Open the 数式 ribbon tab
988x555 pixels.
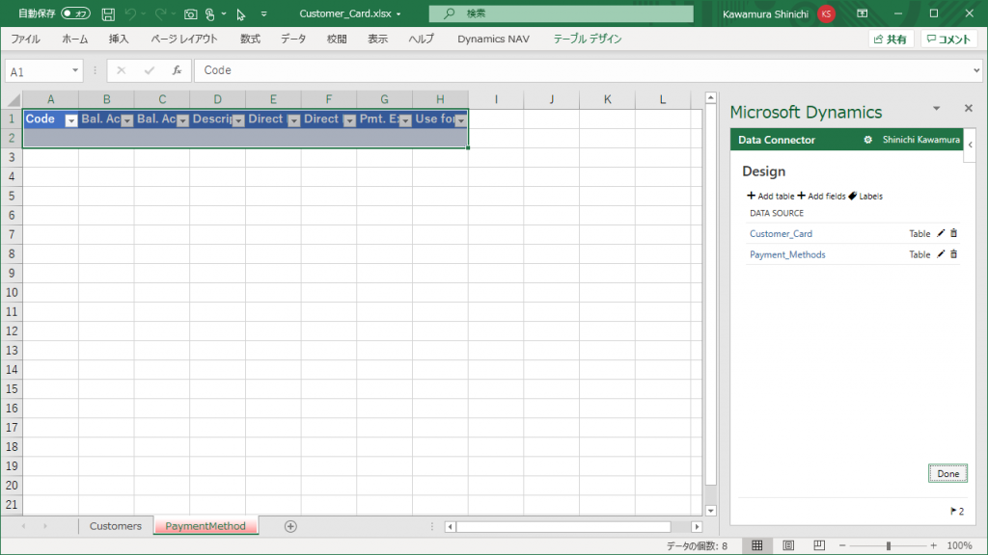250,39
